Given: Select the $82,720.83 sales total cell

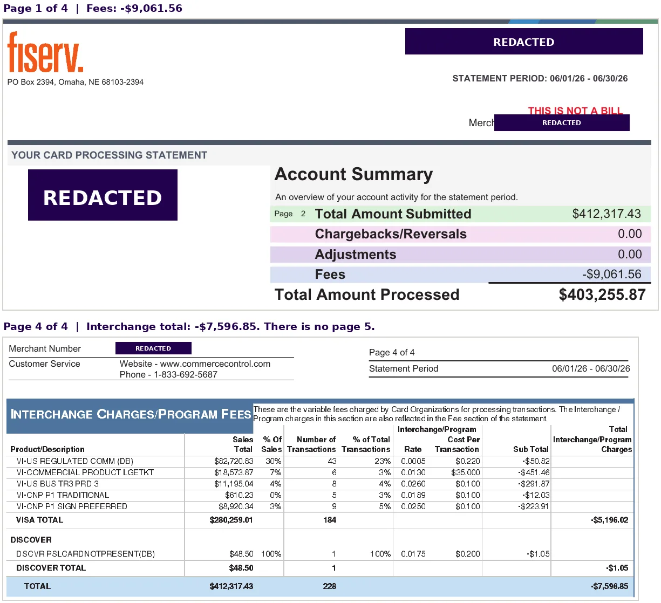Looking at the screenshot, I should point(234,461).
